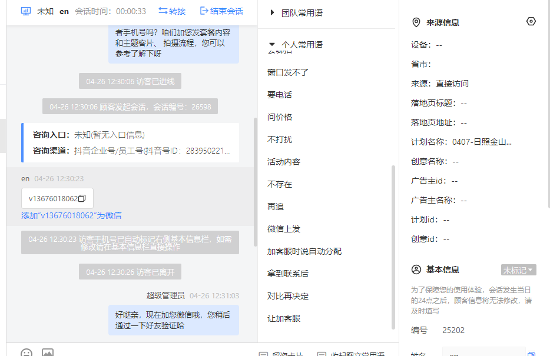Screen dimensions: 550x356
Task: Select the 微信上发 quick phrase
Action: pyautogui.click(x=284, y=229)
